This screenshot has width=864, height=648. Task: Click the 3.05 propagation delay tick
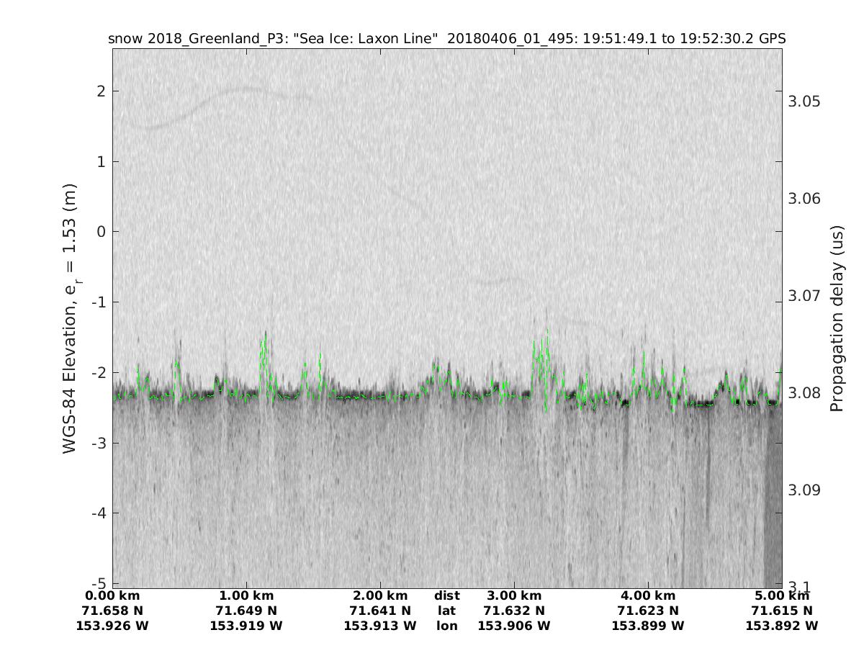(804, 101)
